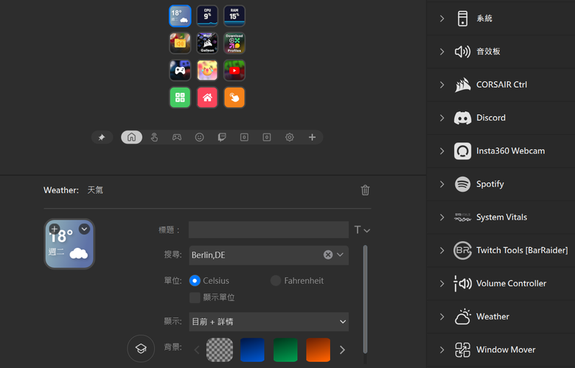Choose the blue background swatch

(x=252, y=350)
